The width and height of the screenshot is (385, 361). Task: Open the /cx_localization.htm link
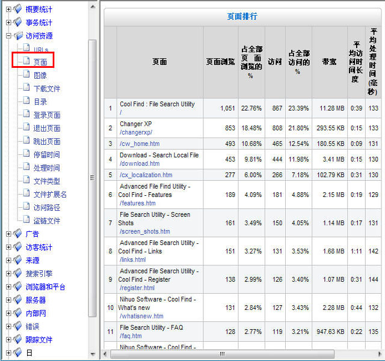(x=146, y=175)
